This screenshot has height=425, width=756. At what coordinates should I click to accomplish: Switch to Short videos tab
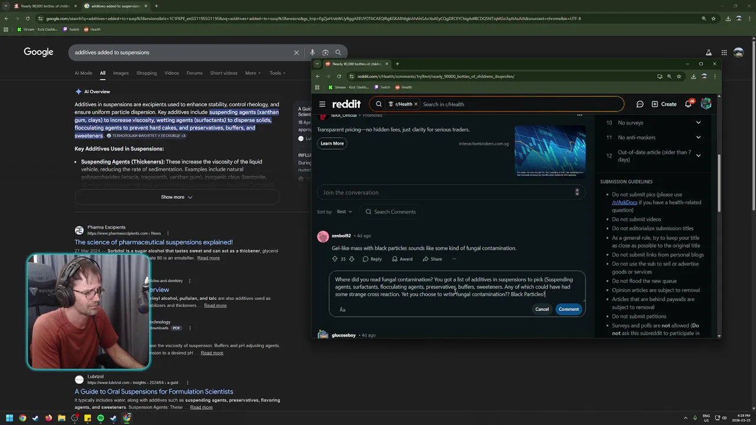click(224, 73)
